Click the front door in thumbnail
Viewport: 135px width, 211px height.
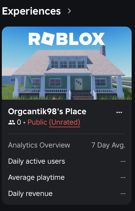(x=79, y=84)
